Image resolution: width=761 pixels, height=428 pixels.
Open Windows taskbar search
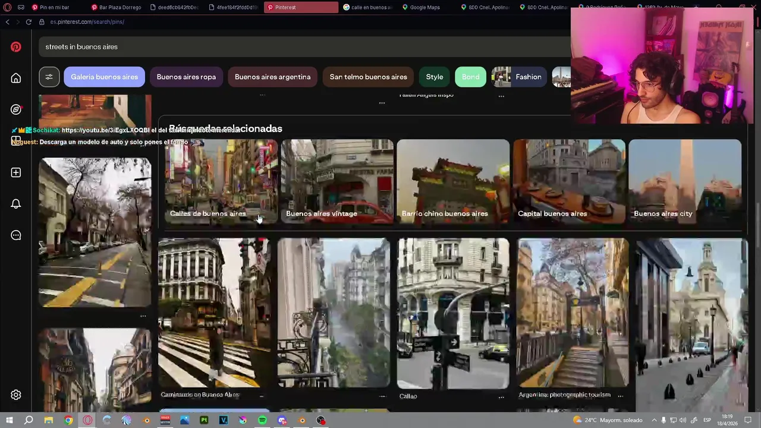pyautogui.click(x=29, y=420)
